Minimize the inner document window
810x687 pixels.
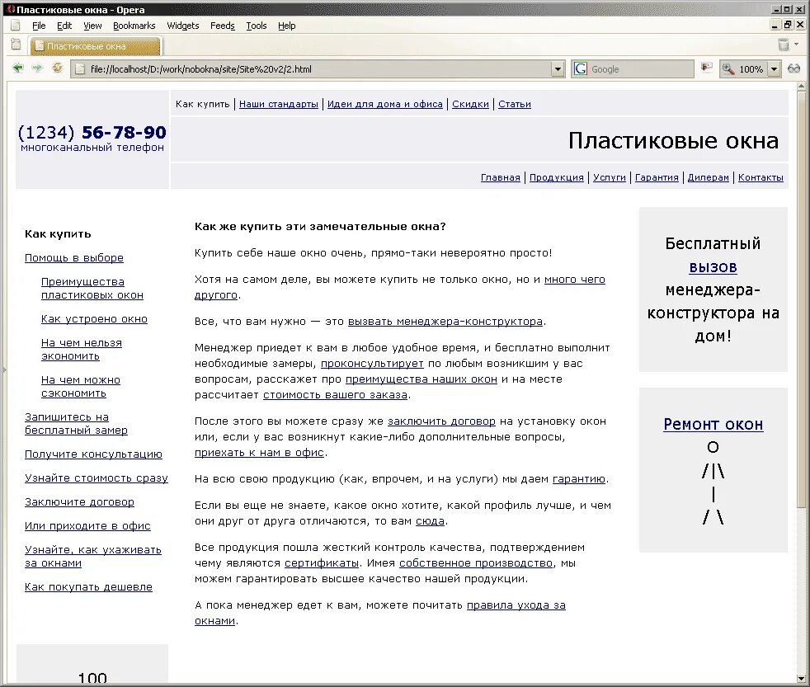click(775, 24)
